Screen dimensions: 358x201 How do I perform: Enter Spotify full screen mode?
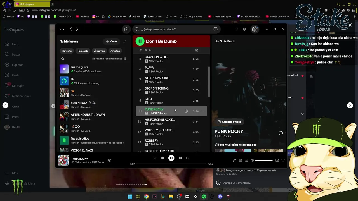coord(283,160)
